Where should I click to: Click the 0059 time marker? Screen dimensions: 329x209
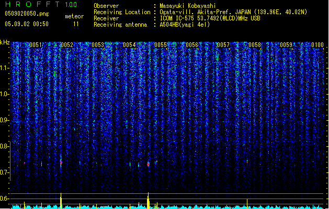286,45
